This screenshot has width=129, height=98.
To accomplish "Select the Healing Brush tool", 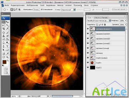I will tap(4, 33).
